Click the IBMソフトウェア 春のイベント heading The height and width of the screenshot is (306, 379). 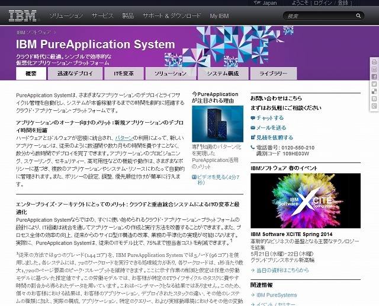pyautogui.click(x=284, y=168)
